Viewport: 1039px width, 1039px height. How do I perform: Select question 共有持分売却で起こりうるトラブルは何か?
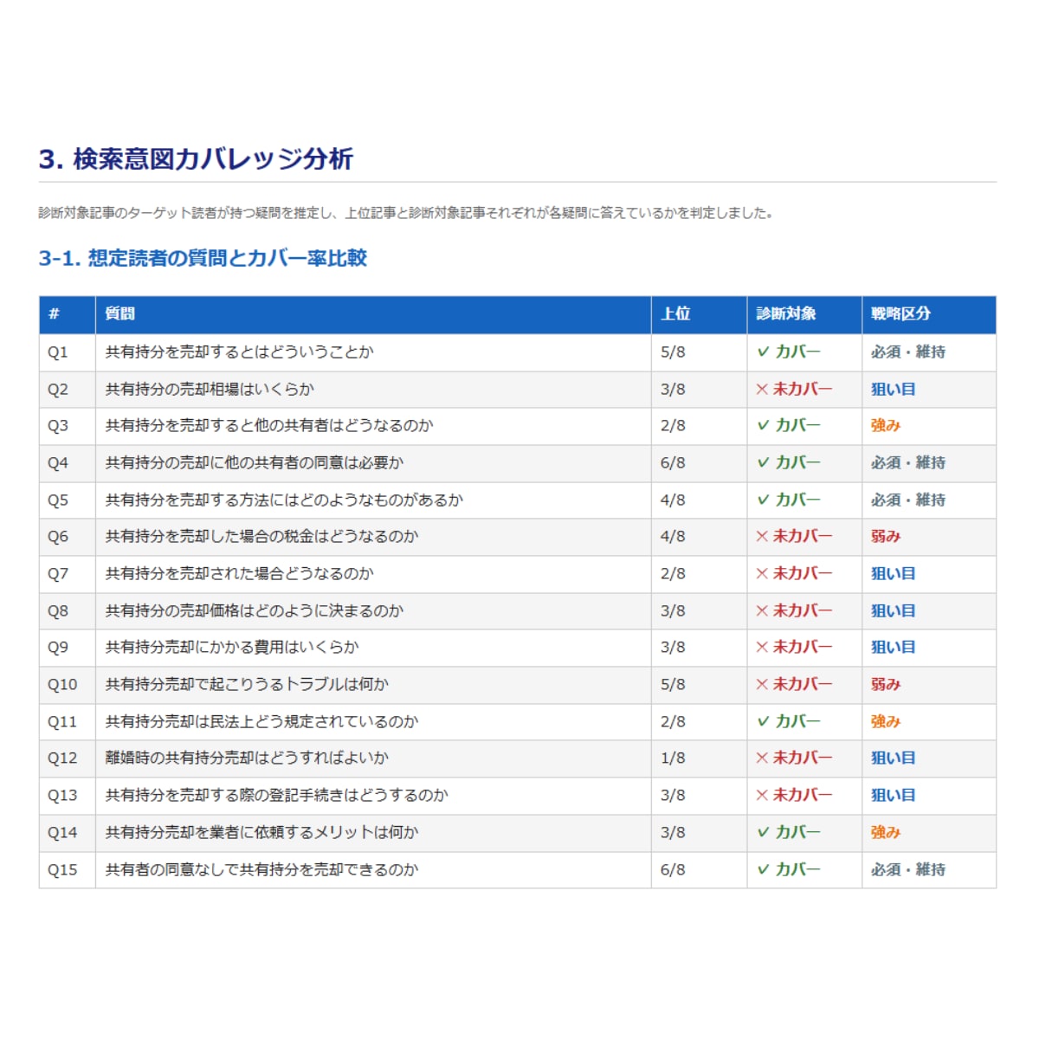coord(247,685)
